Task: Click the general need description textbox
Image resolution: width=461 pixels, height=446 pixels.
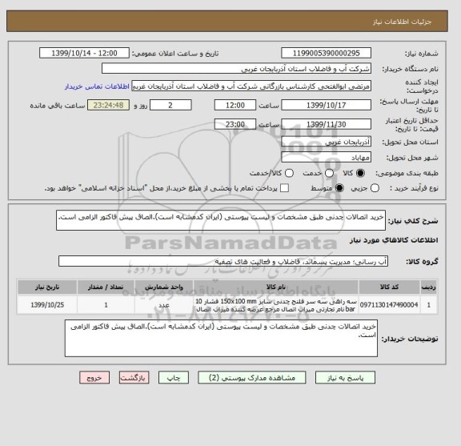Action: tap(221, 220)
